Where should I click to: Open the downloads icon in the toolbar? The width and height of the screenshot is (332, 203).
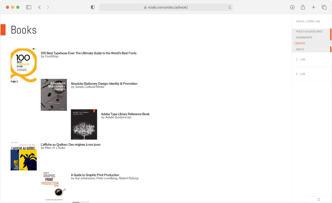(x=292, y=7)
